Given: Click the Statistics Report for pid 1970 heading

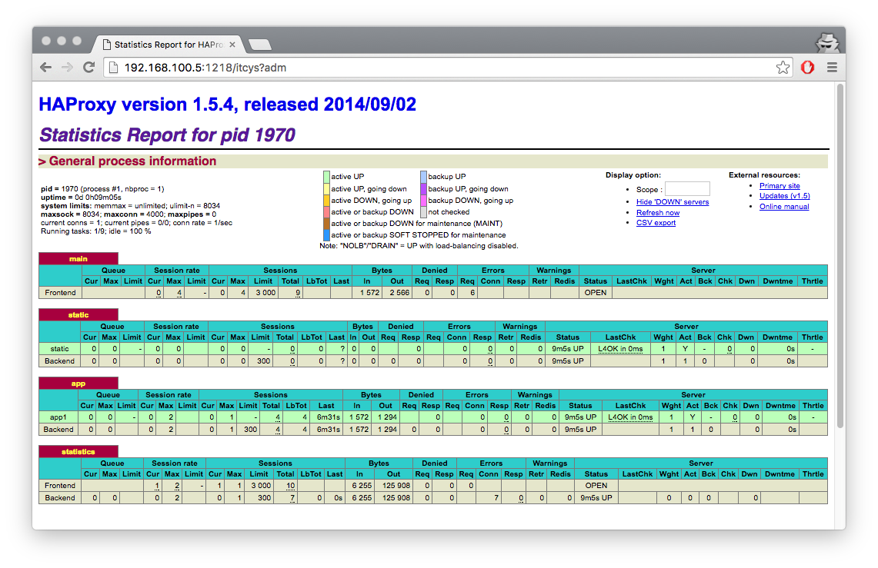Looking at the screenshot, I should click(x=168, y=135).
